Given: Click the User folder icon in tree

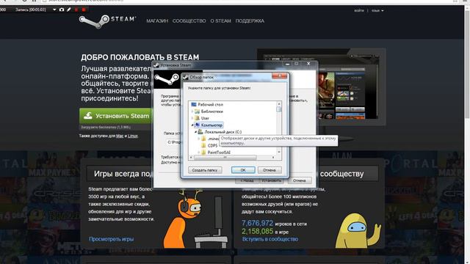Looking at the screenshot, I should coord(198,118).
